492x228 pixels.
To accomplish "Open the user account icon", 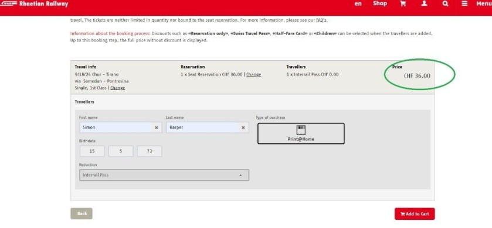I will tap(424, 4).
